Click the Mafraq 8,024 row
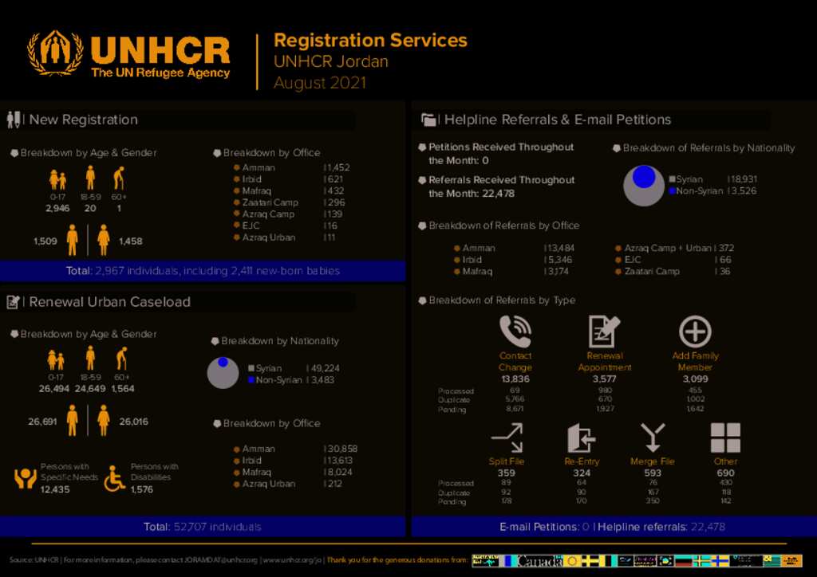This screenshot has width=817, height=577. click(294, 472)
